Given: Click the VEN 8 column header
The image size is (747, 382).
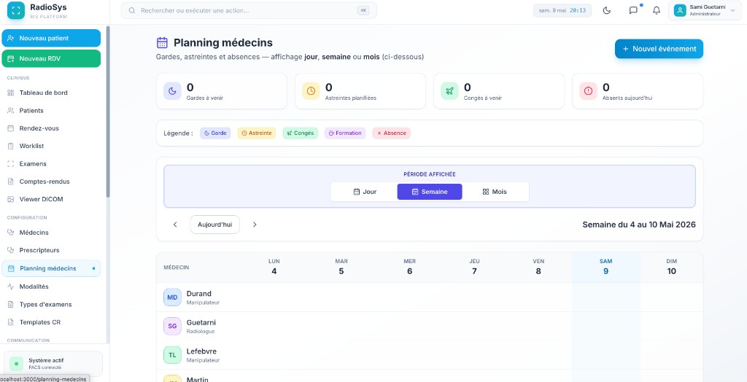Looking at the screenshot, I should [538, 268].
